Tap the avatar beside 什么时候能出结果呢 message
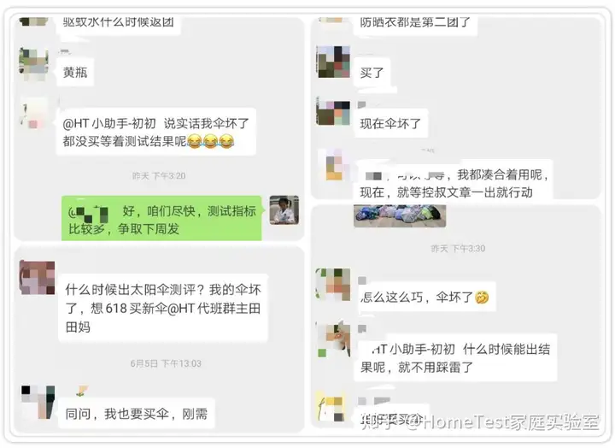Image resolution: width=615 pixels, height=448 pixels. tap(333, 340)
